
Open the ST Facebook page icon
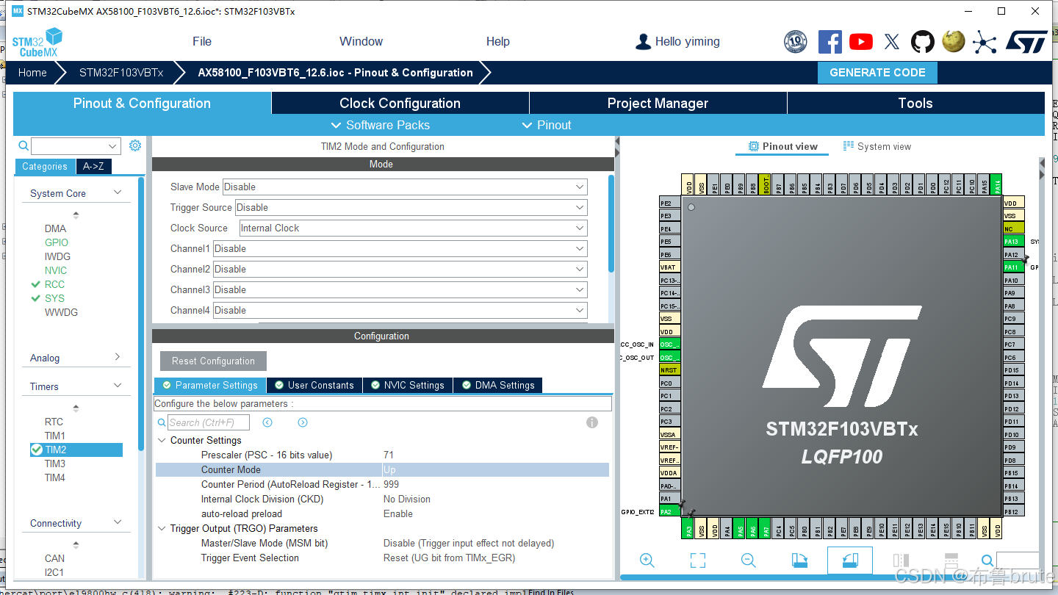pyautogui.click(x=830, y=42)
